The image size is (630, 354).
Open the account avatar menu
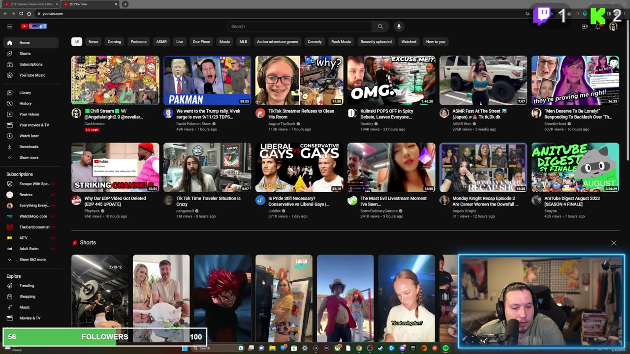tap(613, 27)
